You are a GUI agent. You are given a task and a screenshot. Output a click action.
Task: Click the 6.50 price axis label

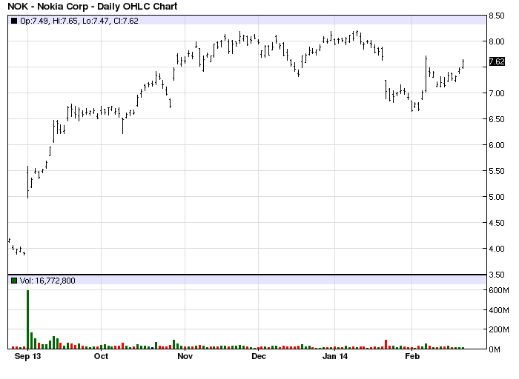pos(497,119)
